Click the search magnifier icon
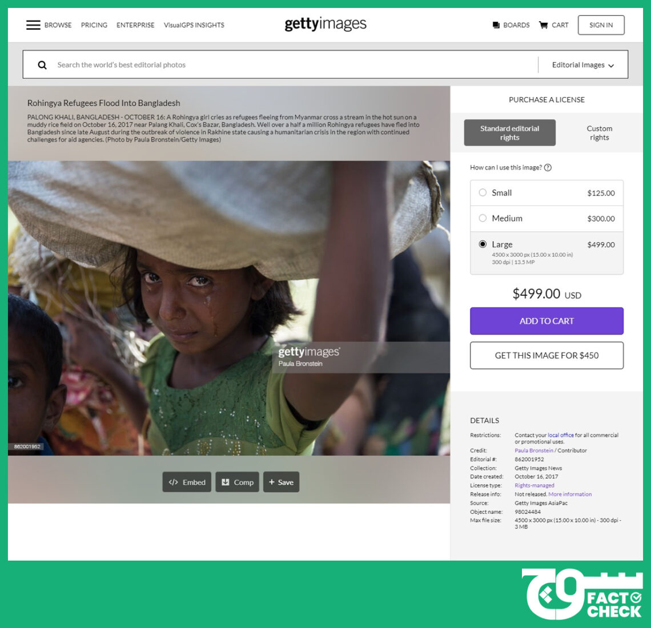The height and width of the screenshot is (628, 651). point(42,65)
